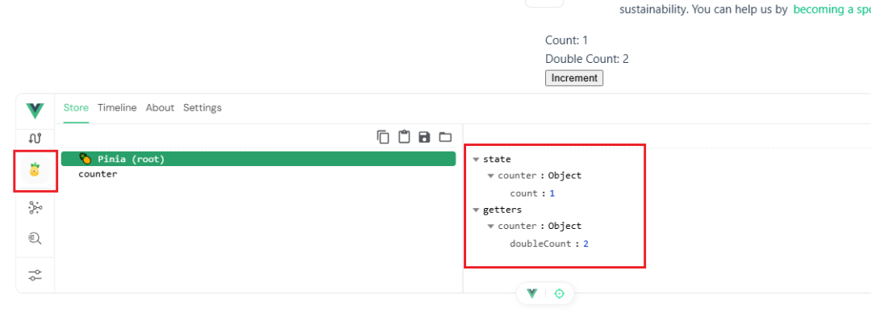This screenshot has width=871, height=312.
Task: Import state with the folder icon
Action: [x=445, y=137]
